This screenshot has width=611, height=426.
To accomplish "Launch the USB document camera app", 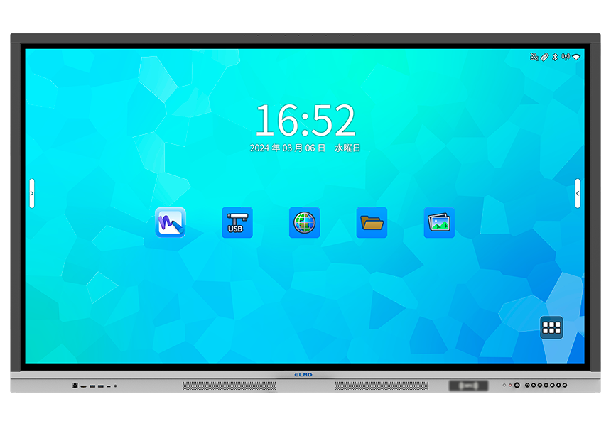I will click(x=237, y=222).
